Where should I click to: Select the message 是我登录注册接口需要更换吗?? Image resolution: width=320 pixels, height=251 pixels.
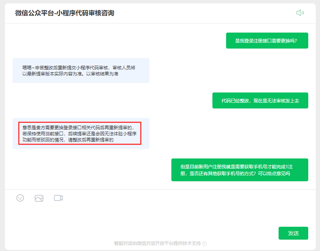coord(267,41)
